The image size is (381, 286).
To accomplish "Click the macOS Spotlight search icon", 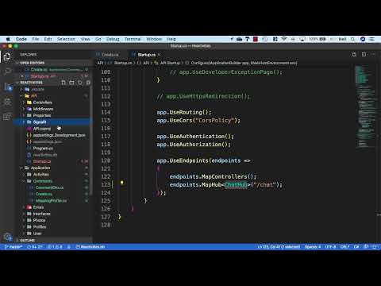I will [x=352, y=39].
